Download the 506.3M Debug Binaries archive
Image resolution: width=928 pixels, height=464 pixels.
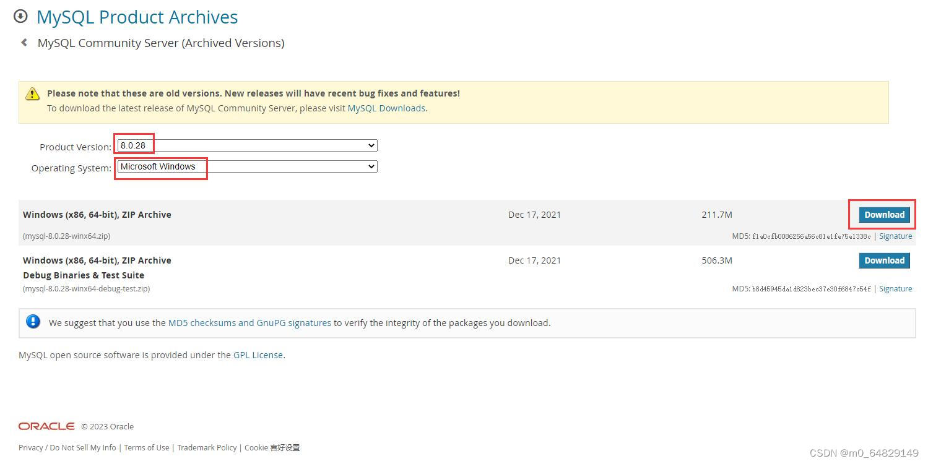(884, 260)
